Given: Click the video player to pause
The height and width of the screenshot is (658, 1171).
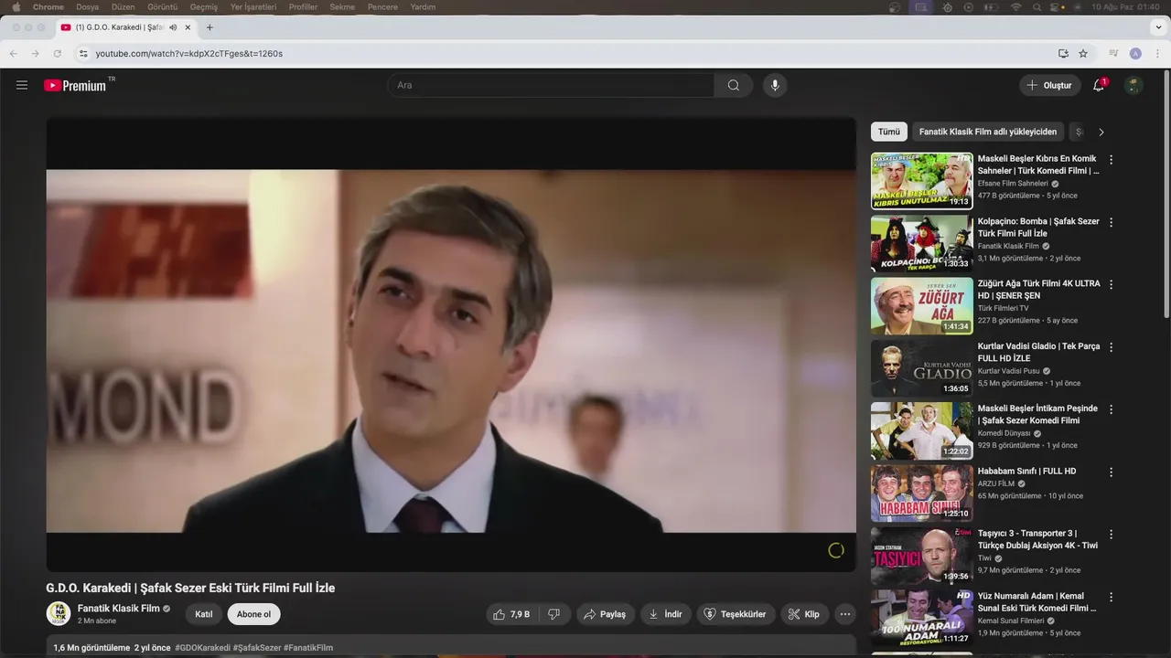Looking at the screenshot, I should 451,345.
